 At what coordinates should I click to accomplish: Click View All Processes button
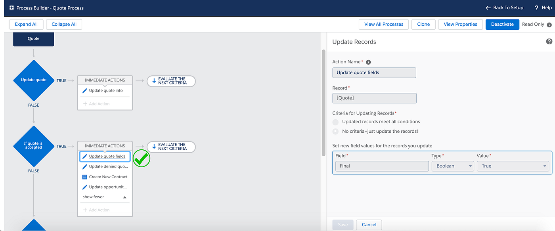[x=384, y=24]
